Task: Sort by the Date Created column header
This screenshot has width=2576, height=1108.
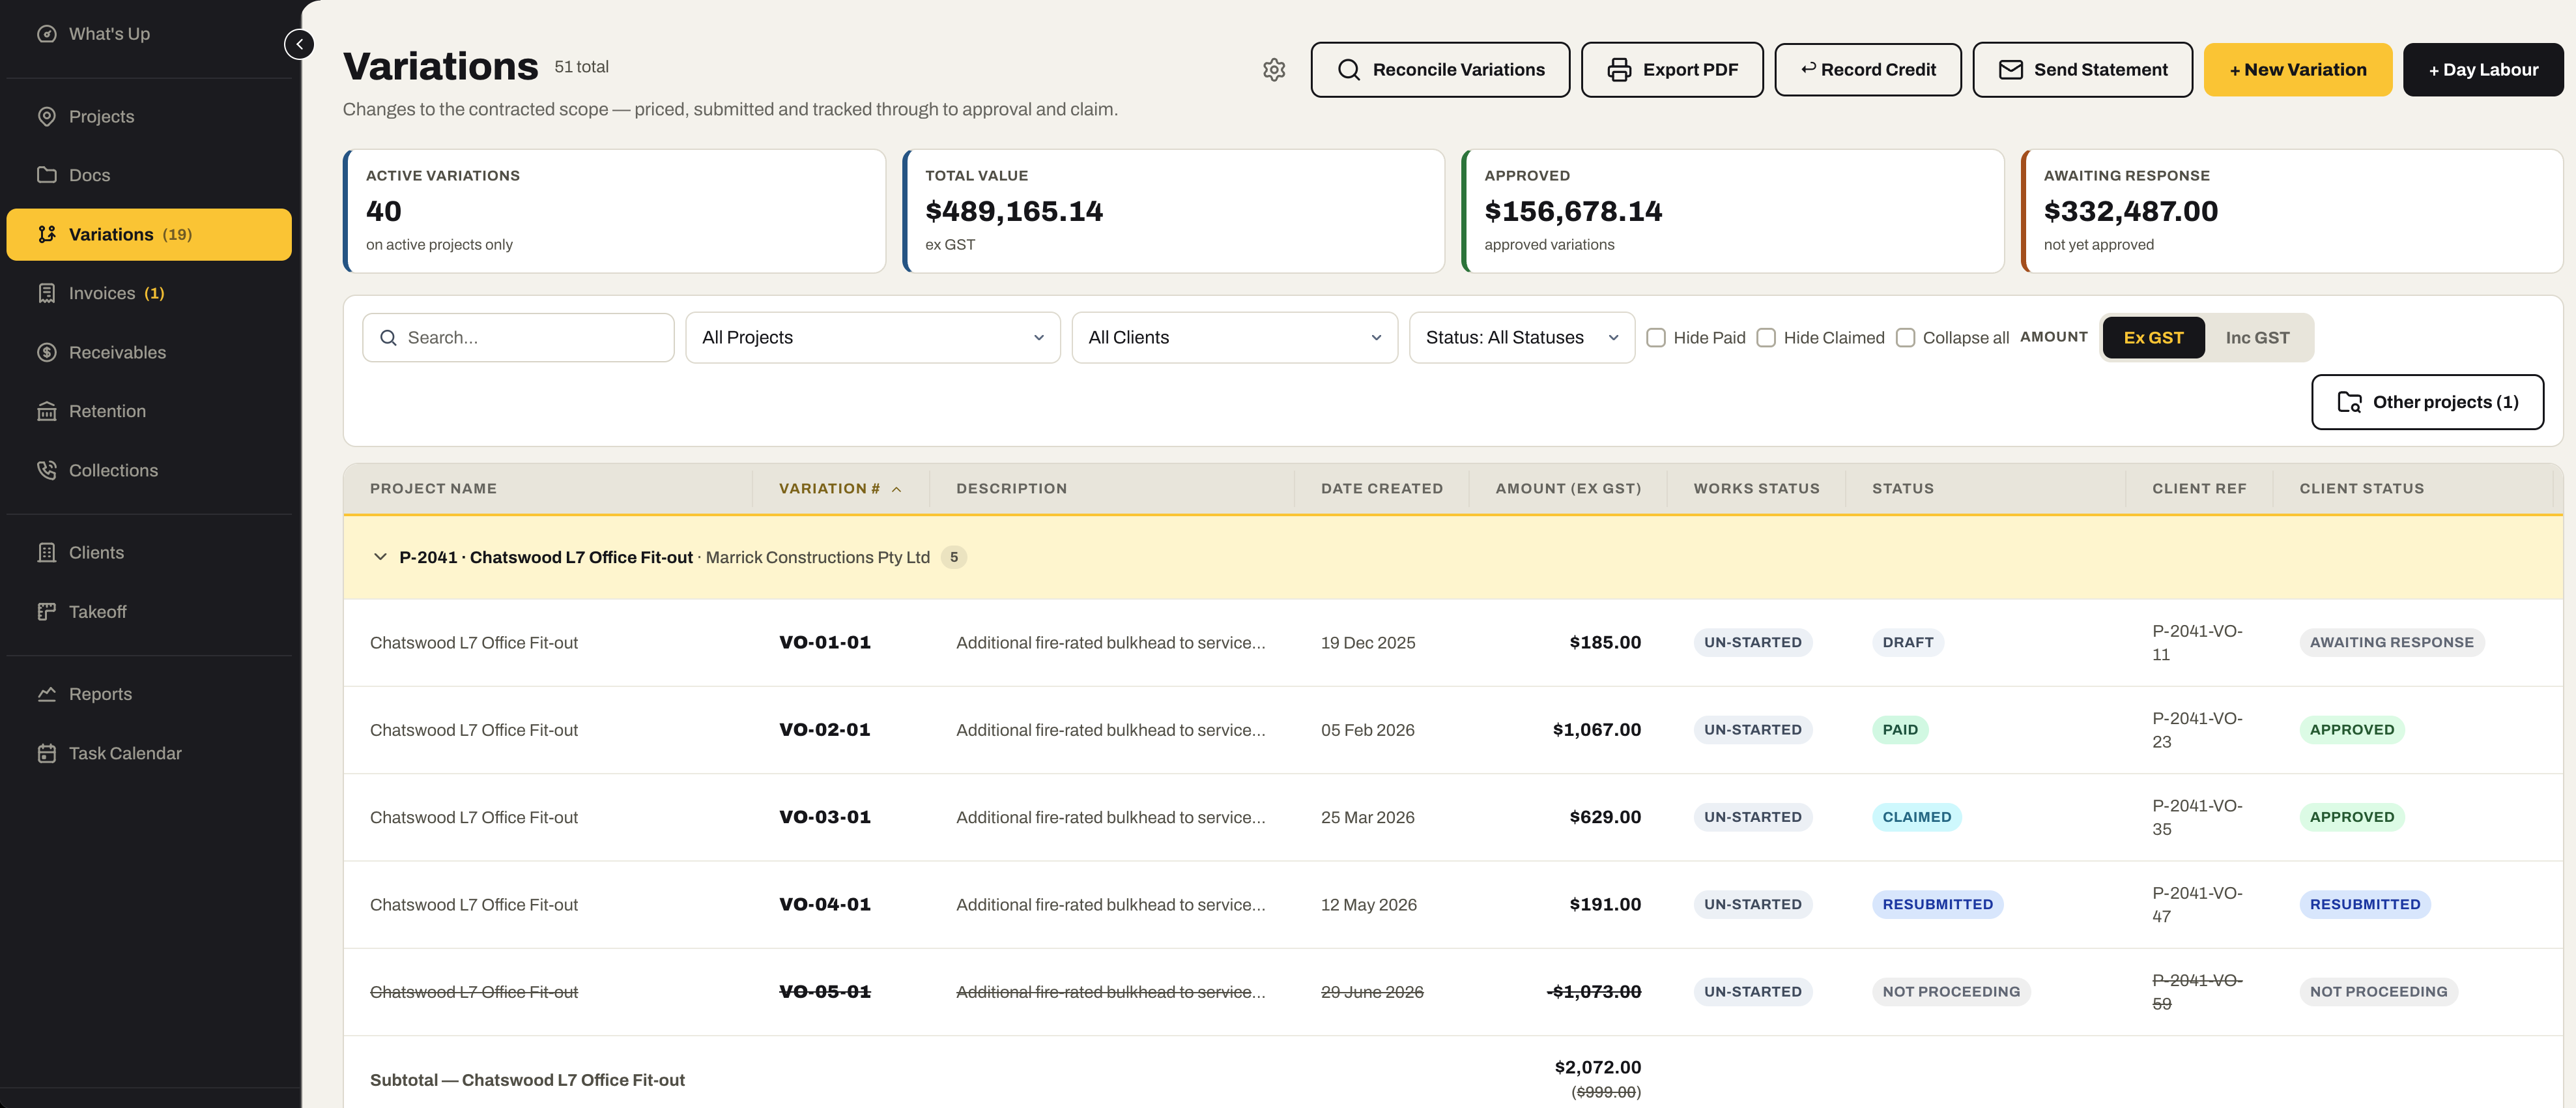Action: 1381,489
